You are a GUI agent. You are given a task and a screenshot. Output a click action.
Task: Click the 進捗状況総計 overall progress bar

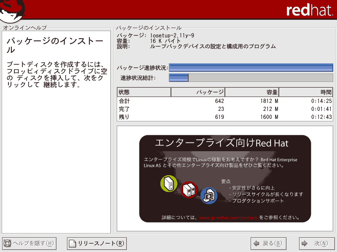coord(251,78)
